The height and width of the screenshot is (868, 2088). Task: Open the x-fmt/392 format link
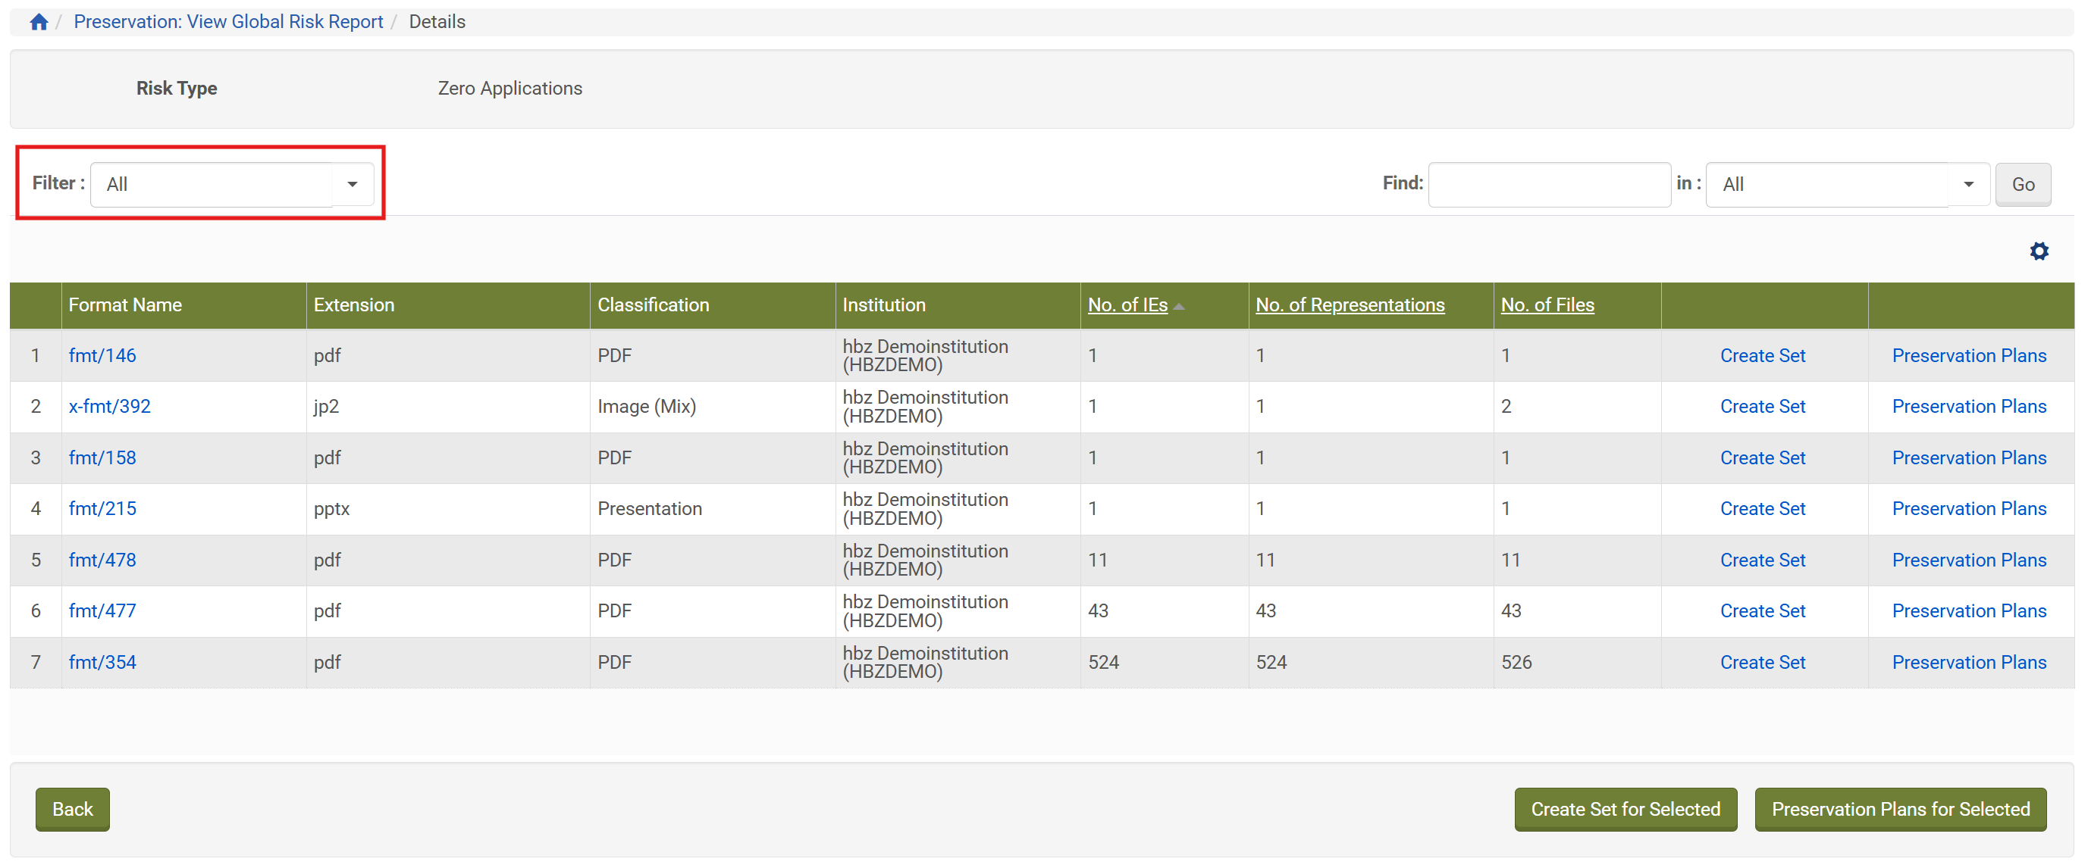pos(109,407)
